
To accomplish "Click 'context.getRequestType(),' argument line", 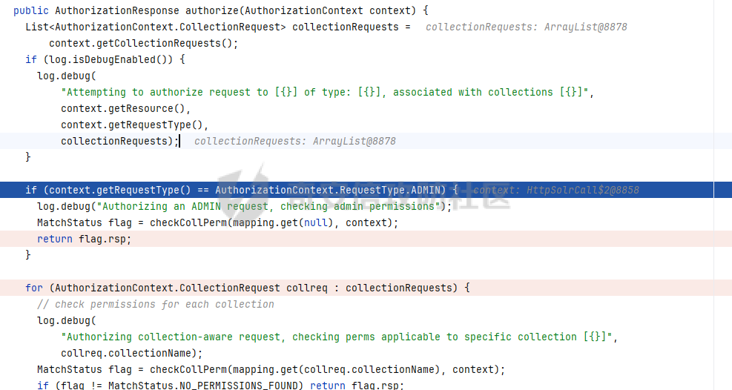I will (x=134, y=125).
